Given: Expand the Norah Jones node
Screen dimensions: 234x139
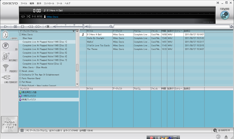Looking at the screenshot, I should coord(20,71).
